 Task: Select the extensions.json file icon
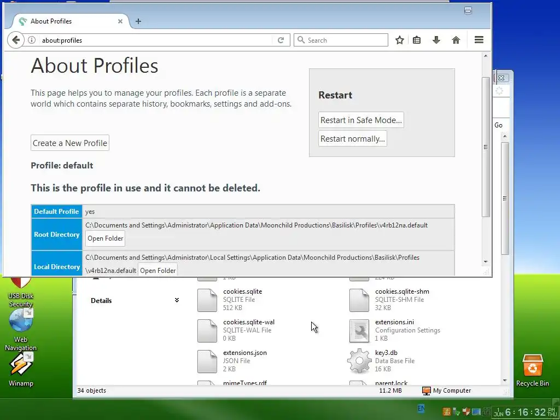pyautogui.click(x=207, y=361)
